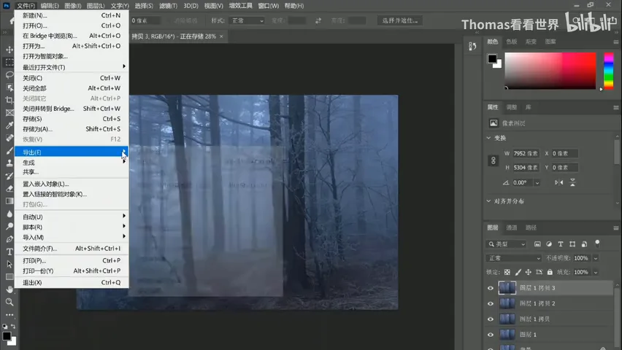This screenshot has width=622, height=350.
Task: Expand the 对齐并分布 section
Action: point(488,201)
